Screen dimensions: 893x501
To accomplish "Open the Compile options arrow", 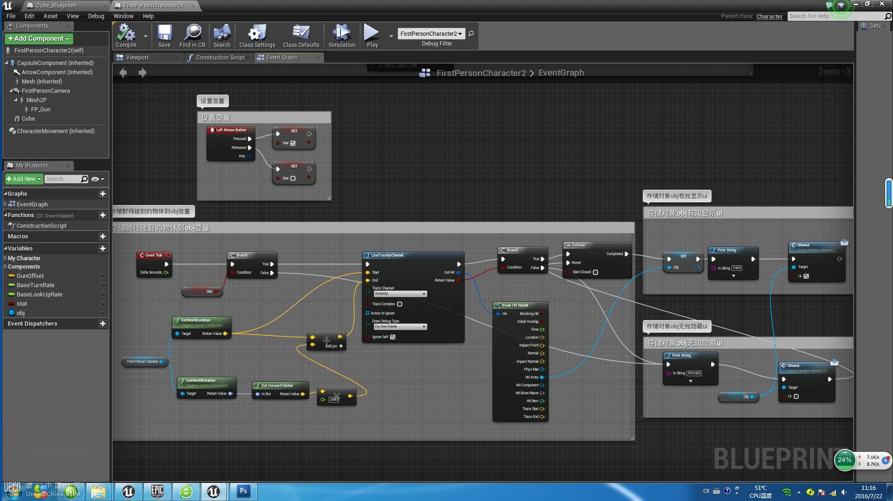I will point(146,36).
